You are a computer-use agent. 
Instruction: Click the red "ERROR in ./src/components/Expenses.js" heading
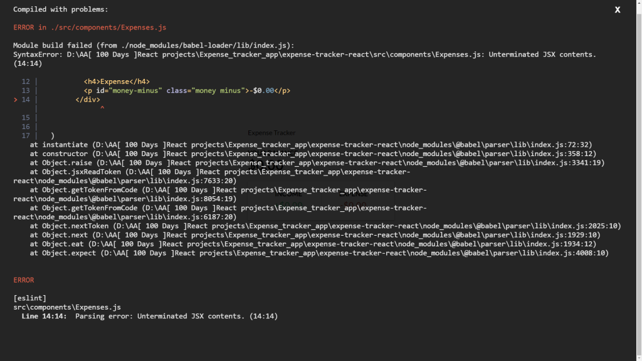point(90,28)
